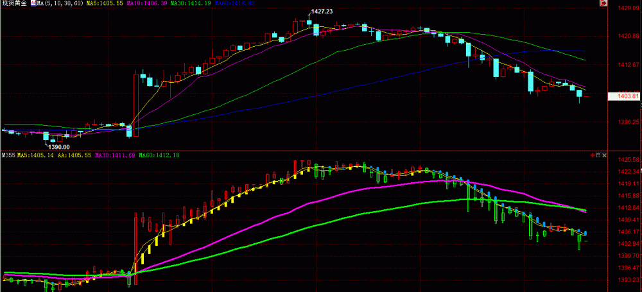This screenshot has width=642, height=292.
Task: Click the 现货黄金 symbol name label
Action: (15, 3)
